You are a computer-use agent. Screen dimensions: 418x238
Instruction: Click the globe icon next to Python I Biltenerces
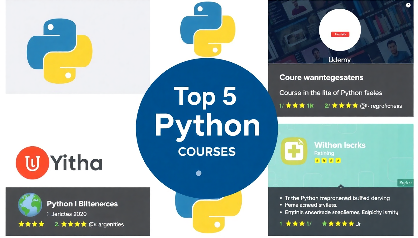pos(30,205)
